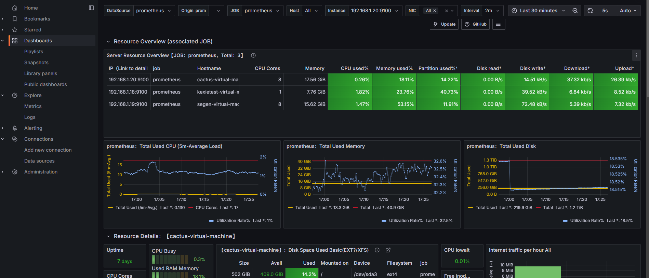Open the Host All dropdown

312,11
